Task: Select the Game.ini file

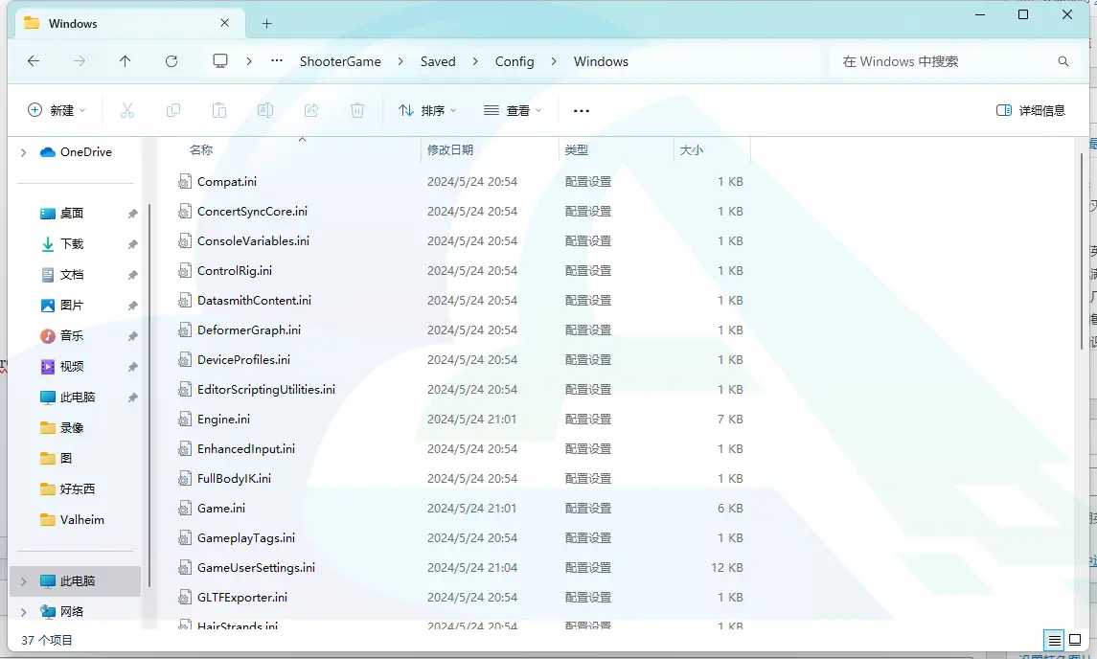Action: [221, 509]
